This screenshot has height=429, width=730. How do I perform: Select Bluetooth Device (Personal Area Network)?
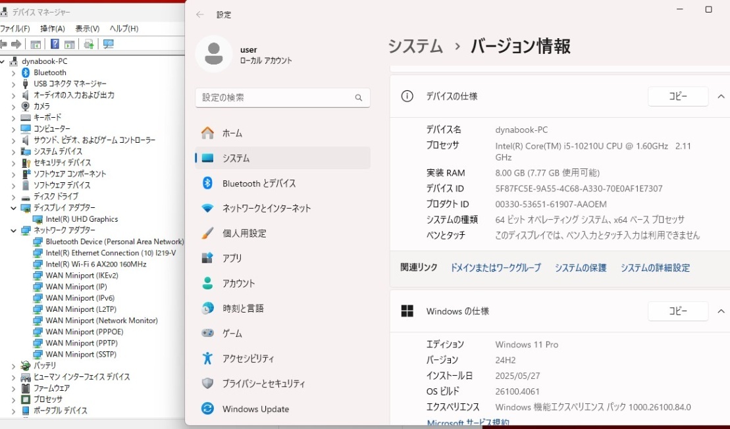click(x=115, y=242)
